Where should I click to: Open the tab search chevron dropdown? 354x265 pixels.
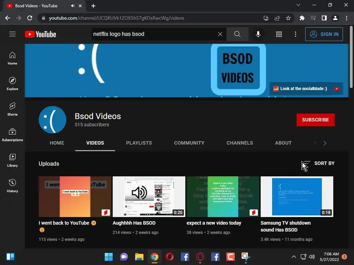(298, 5)
